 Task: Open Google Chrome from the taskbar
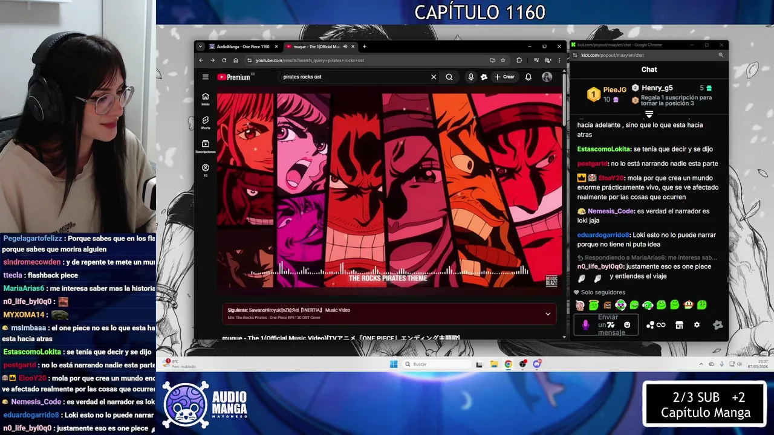tap(508, 364)
